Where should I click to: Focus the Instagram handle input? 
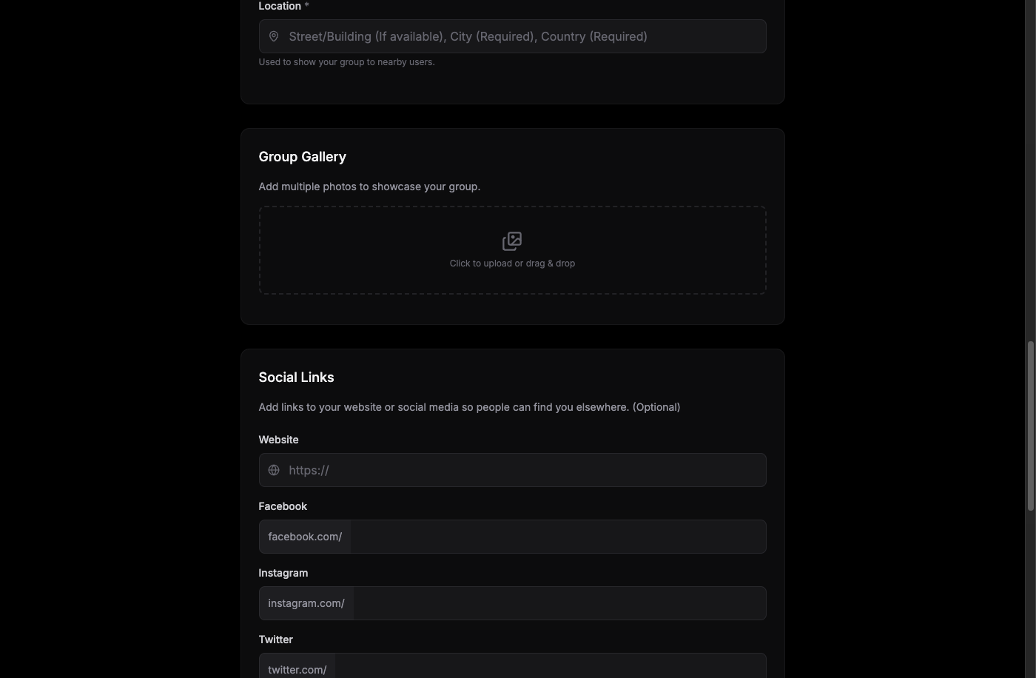(x=559, y=603)
